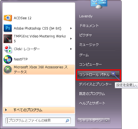Viewport: 138px width, 129px height.
Task: Open ミュージック library
Action: pos(89,45)
